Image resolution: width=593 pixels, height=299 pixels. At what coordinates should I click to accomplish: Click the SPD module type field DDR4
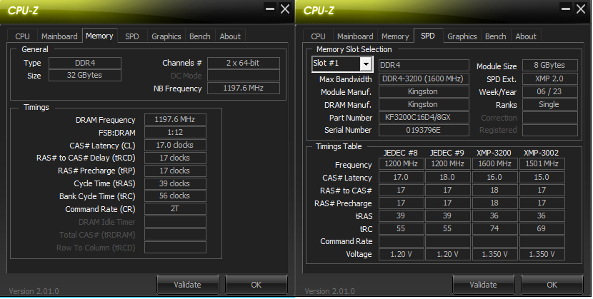(x=424, y=66)
